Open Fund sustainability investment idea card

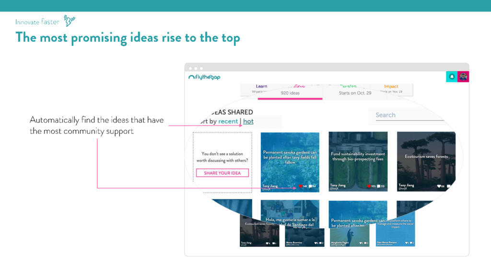tap(358, 161)
